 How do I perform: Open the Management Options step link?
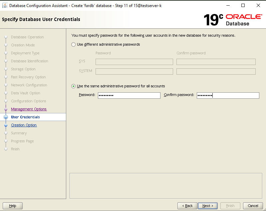pos(29,109)
